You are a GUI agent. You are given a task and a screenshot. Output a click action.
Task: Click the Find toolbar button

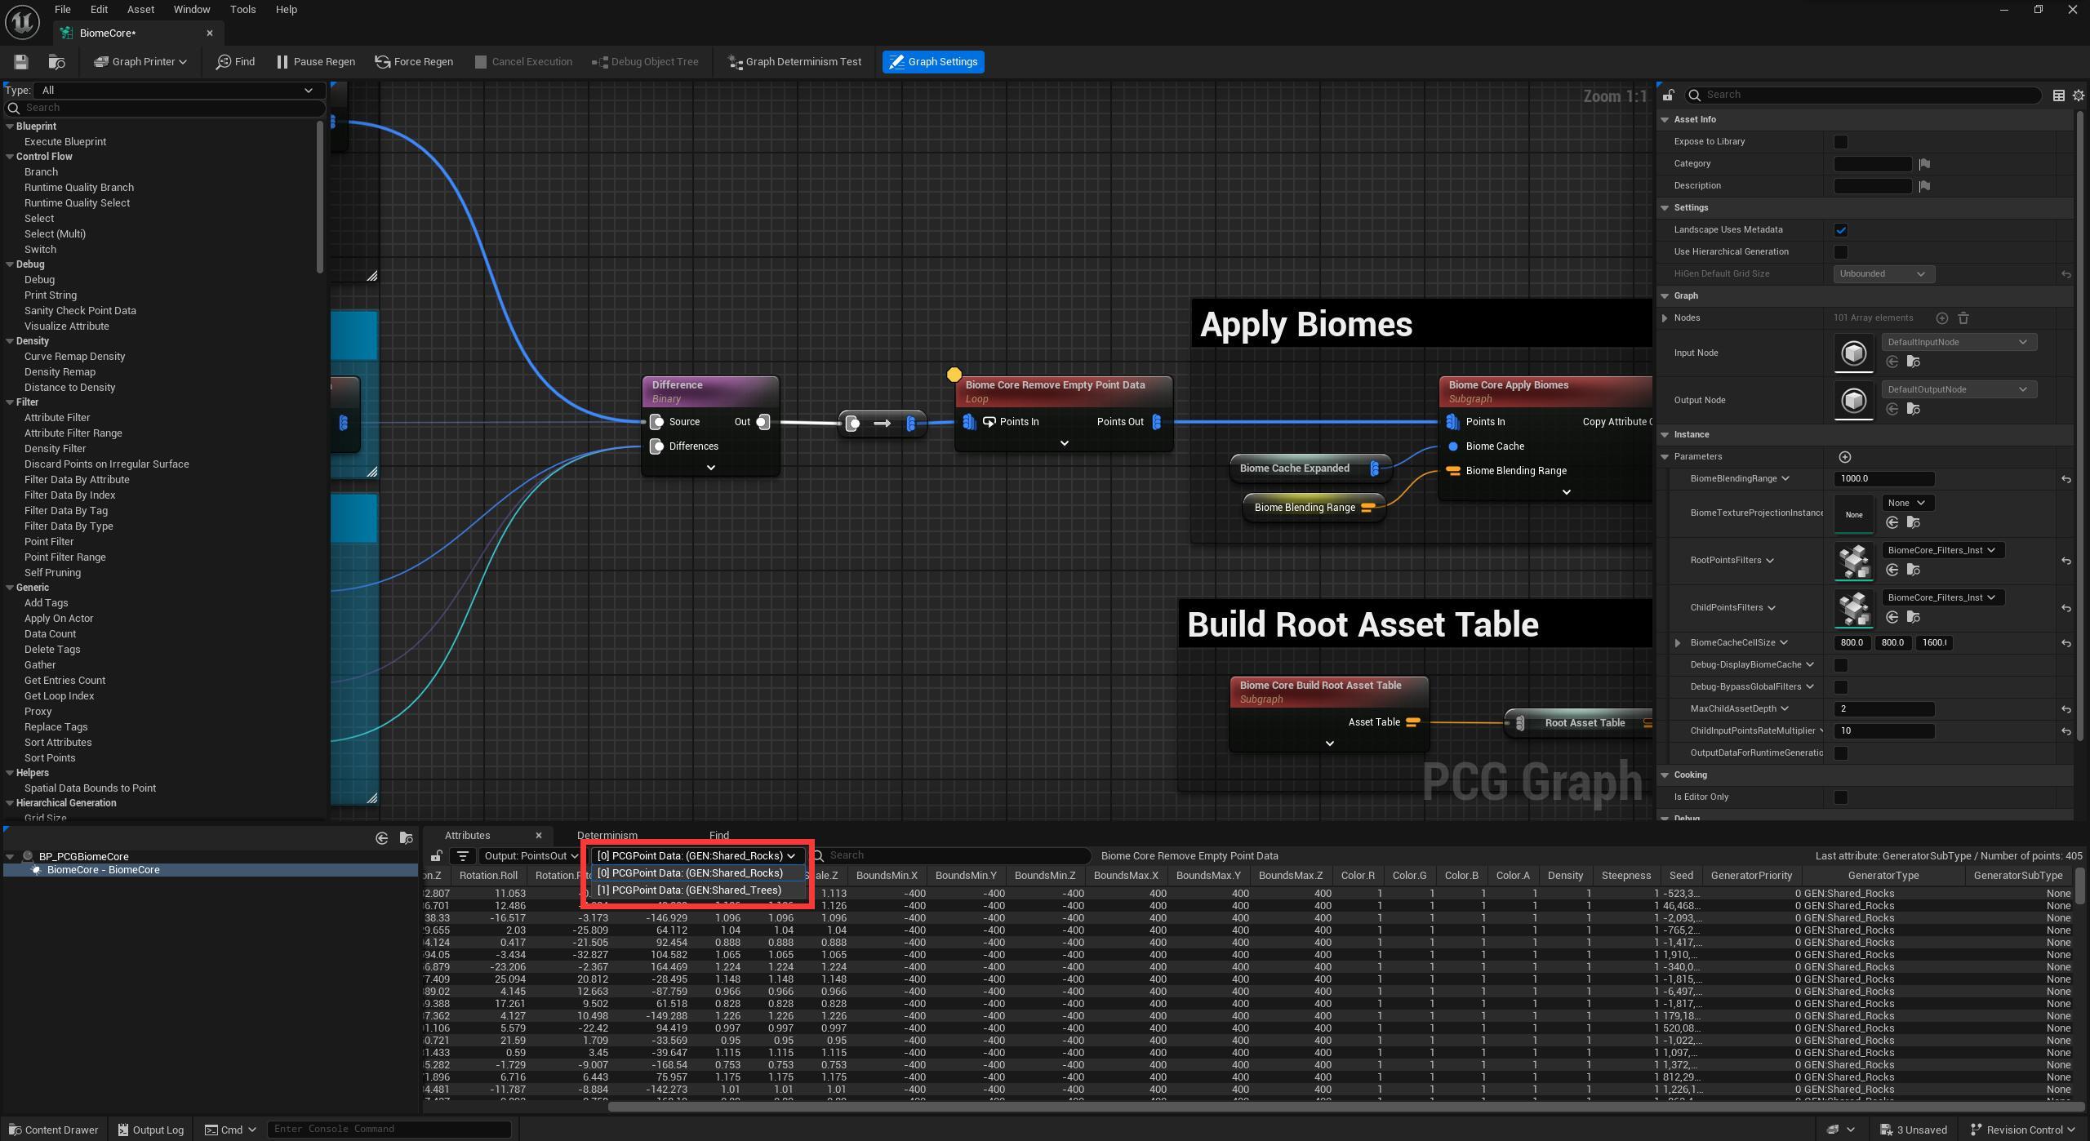pos(235,62)
